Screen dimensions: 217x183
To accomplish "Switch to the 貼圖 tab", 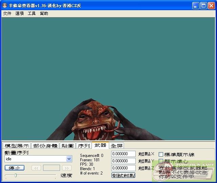I will 68,146.
